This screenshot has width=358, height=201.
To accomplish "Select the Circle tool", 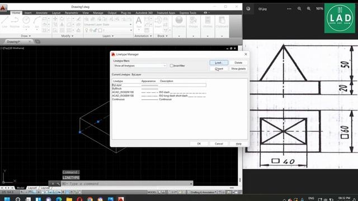I will [x=26, y=22].
